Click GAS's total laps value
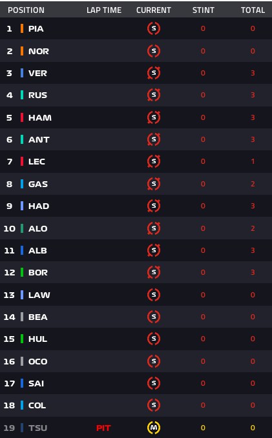Viewport: 272px width, 438px height. 253,184
